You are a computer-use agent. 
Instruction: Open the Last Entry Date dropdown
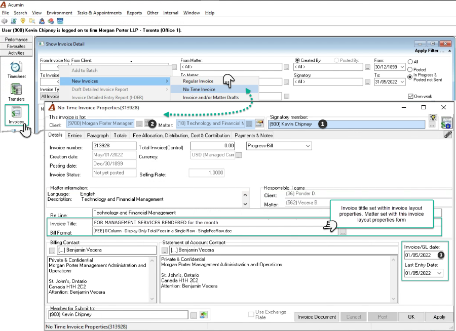(439, 273)
